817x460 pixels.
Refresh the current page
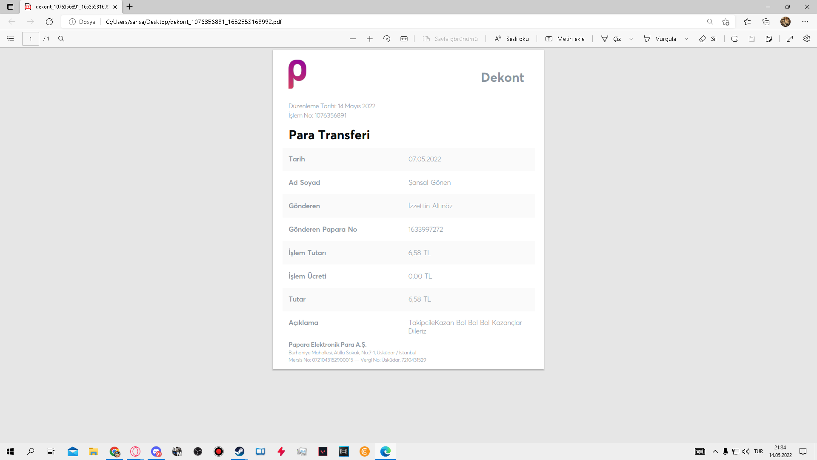pyautogui.click(x=49, y=22)
